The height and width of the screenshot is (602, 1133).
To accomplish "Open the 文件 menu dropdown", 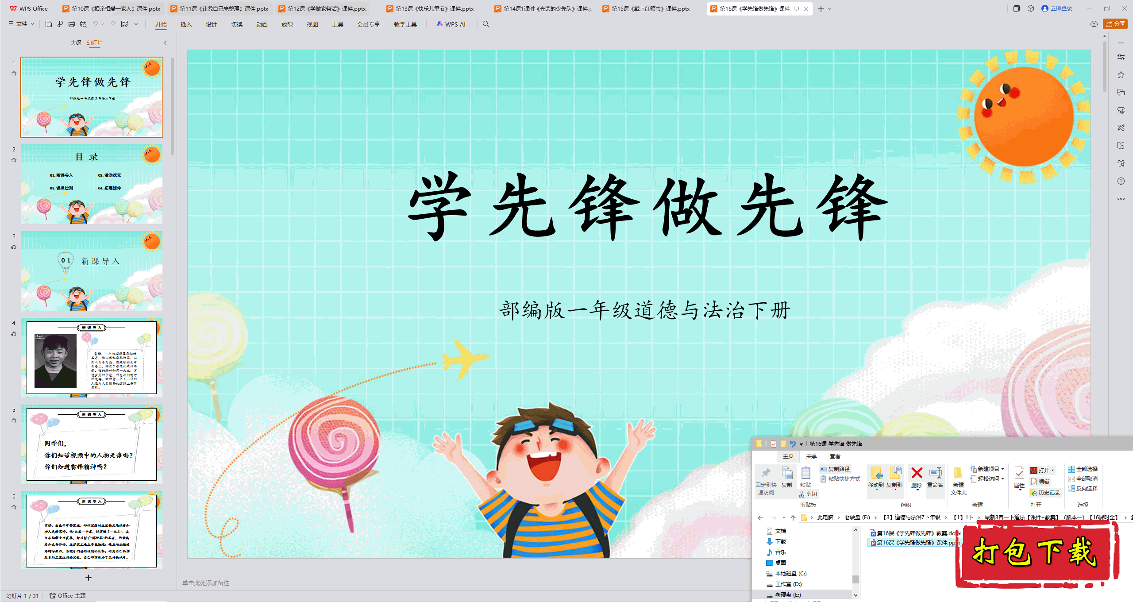I will click(21, 24).
